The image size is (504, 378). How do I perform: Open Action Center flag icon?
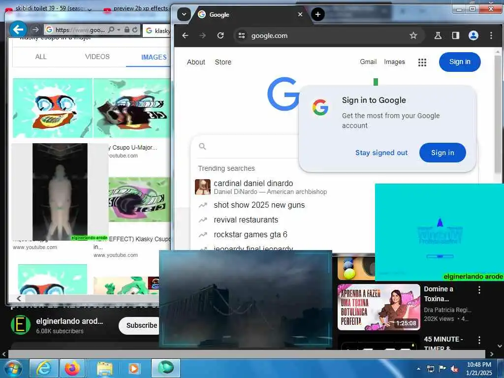click(442, 369)
